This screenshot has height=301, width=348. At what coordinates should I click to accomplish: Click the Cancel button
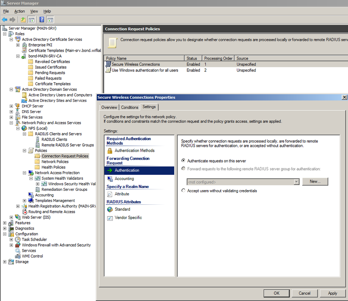(x=304, y=293)
